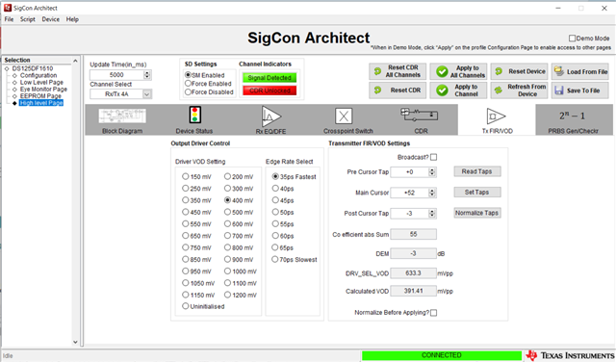
Task: Select Uninitialised VOD radio button
Action: click(186, 306)
